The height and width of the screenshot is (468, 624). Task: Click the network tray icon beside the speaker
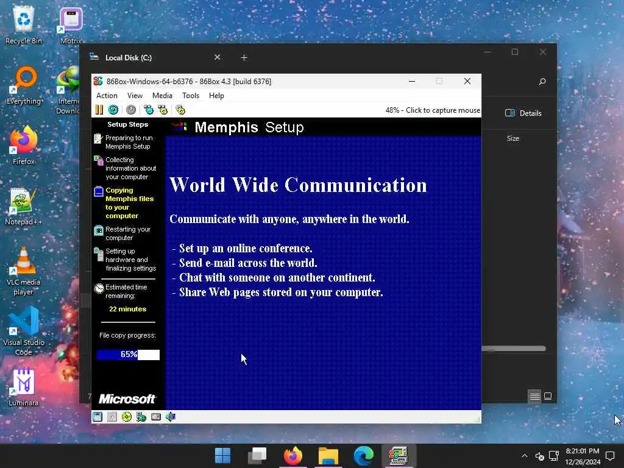pos(554,456)
